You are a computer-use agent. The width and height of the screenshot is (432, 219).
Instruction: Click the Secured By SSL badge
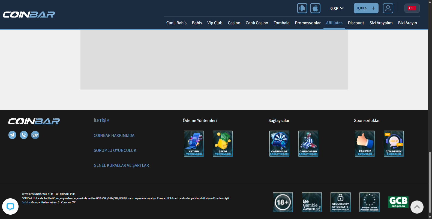341,202
